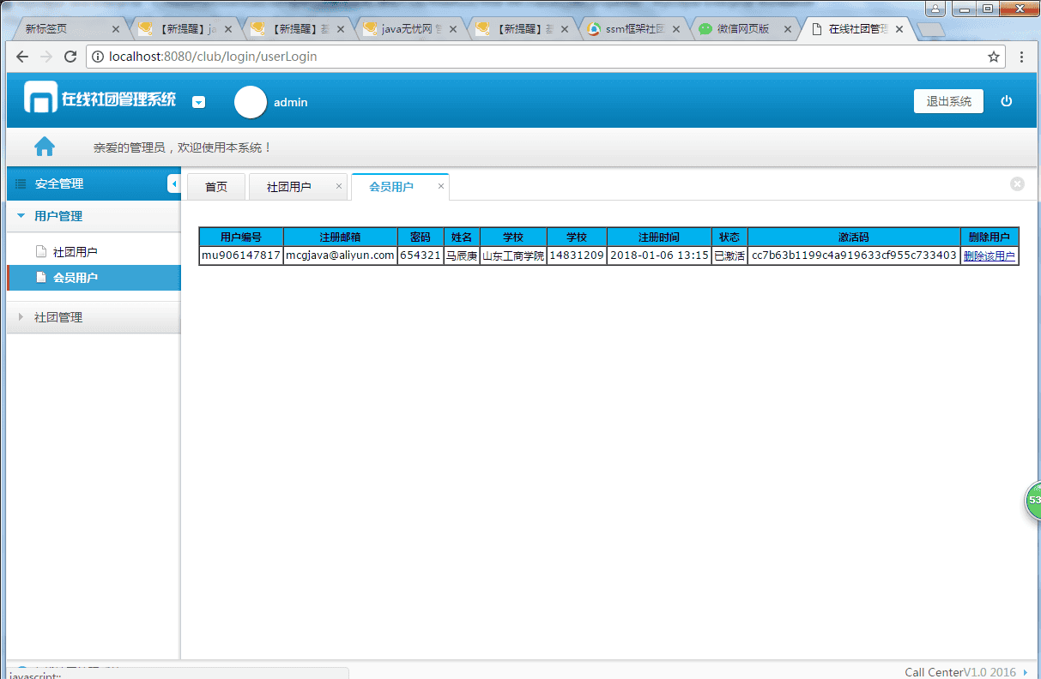Screen dimensions: 1041x679
Task: Click the Call Center V1.0 2016 footer text
Action: click(960, 672)
